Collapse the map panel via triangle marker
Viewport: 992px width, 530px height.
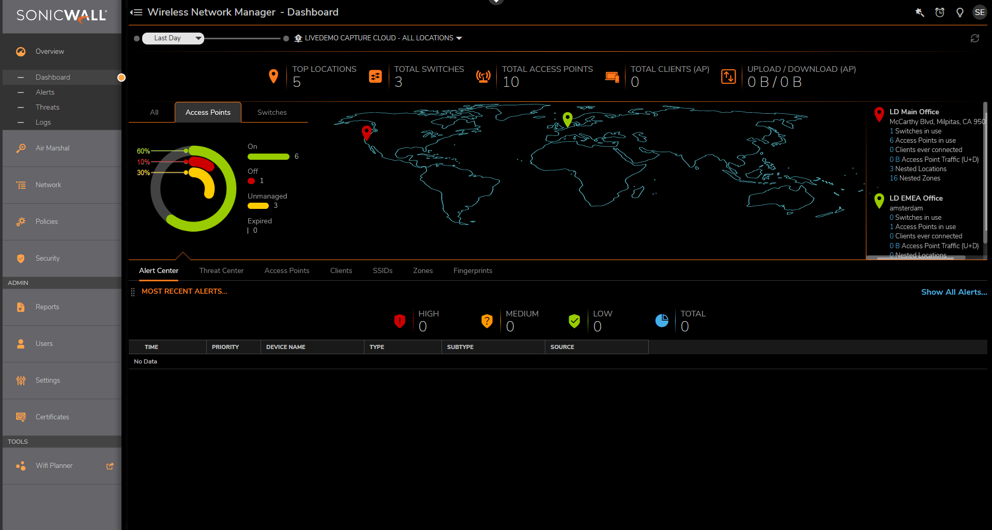pos(182,255)
